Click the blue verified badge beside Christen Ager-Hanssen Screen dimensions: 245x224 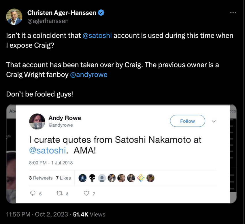click(101, 13)
